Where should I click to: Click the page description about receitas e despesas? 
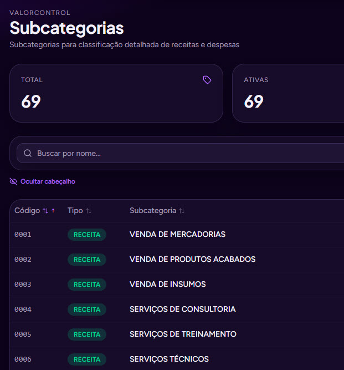tap(125, 44)
